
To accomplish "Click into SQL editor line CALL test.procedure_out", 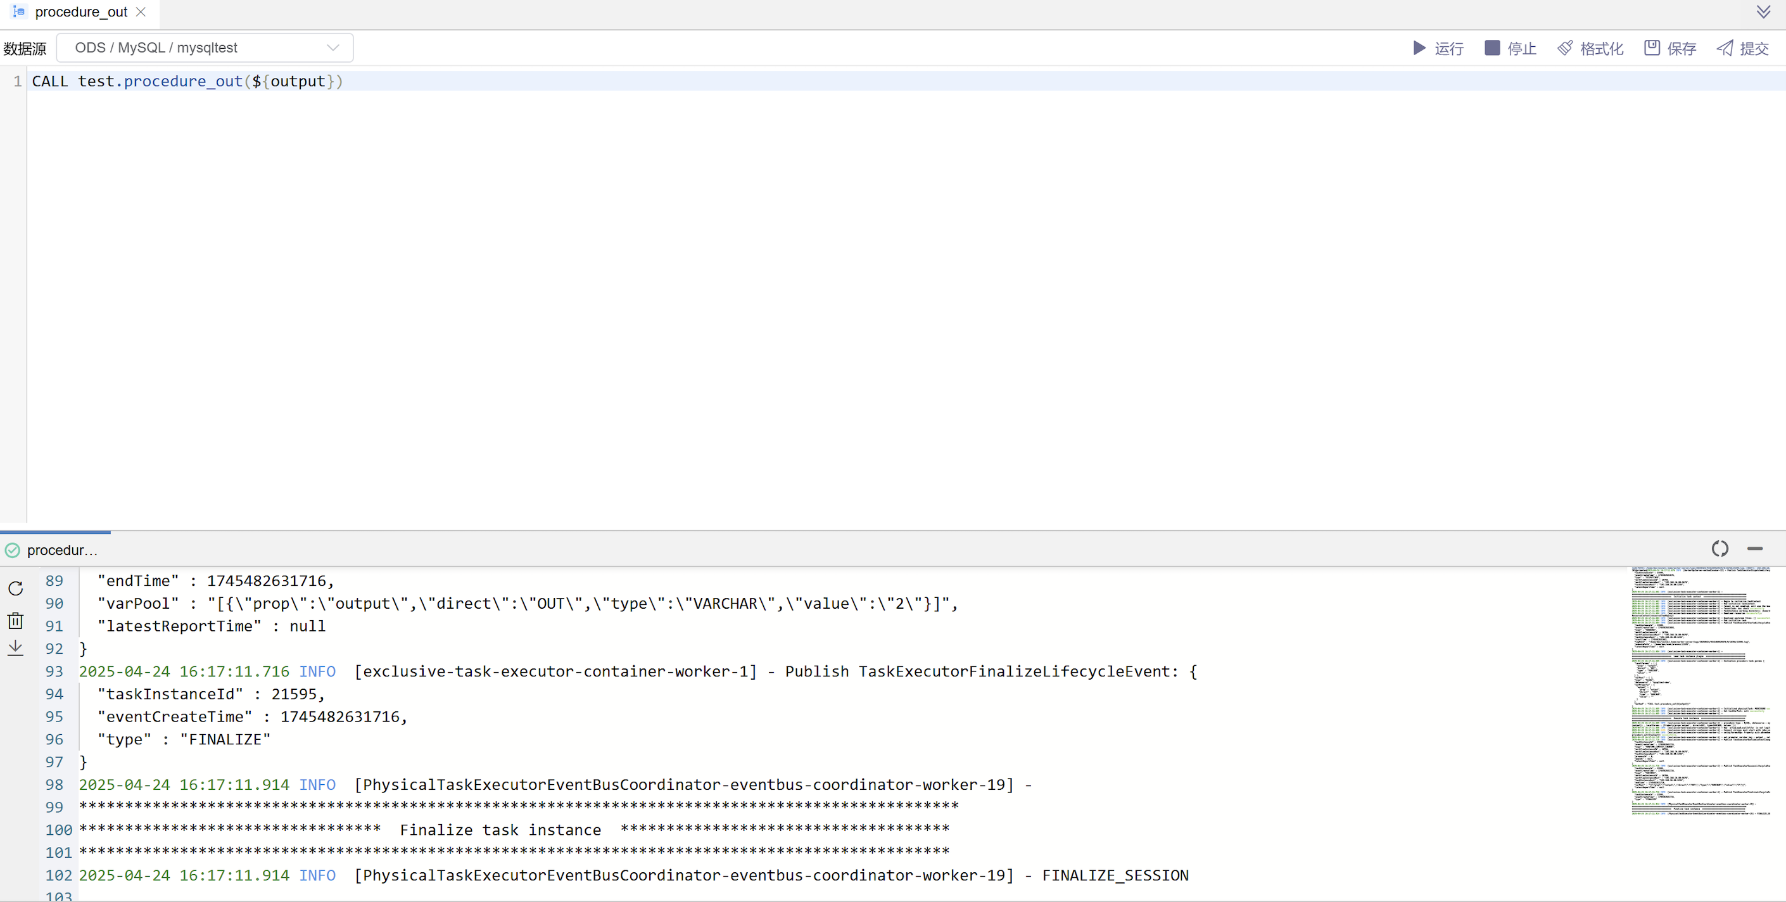I will [187, 81].
